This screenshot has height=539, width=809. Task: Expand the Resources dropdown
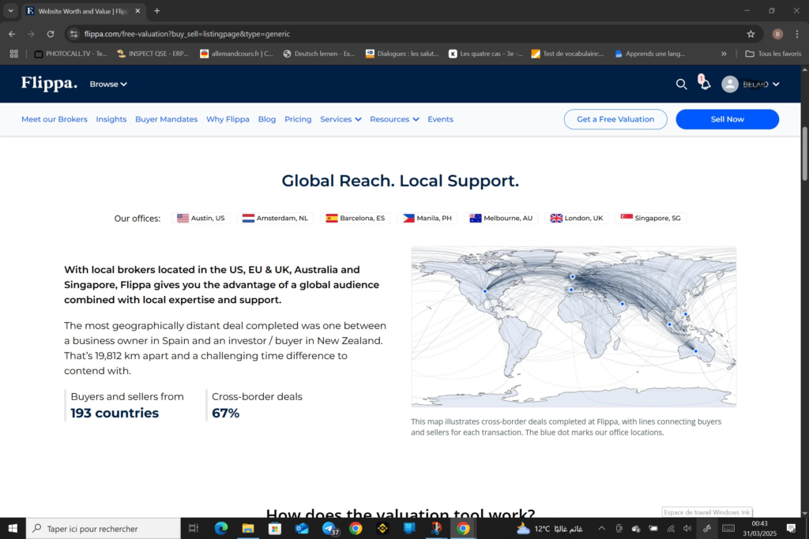click(394, 119)
